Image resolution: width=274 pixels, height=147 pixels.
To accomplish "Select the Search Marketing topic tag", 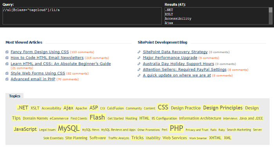I will [239, 130].
